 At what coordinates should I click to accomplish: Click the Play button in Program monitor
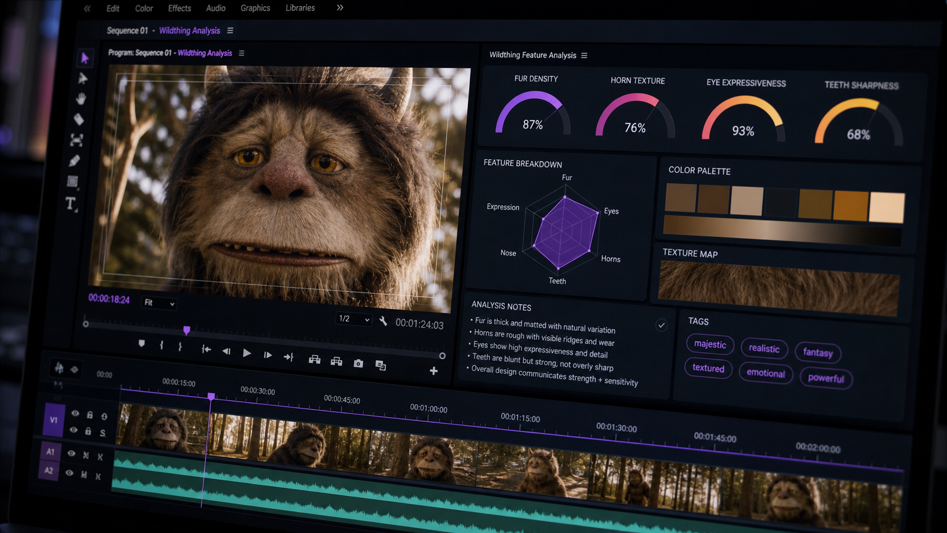247,353
